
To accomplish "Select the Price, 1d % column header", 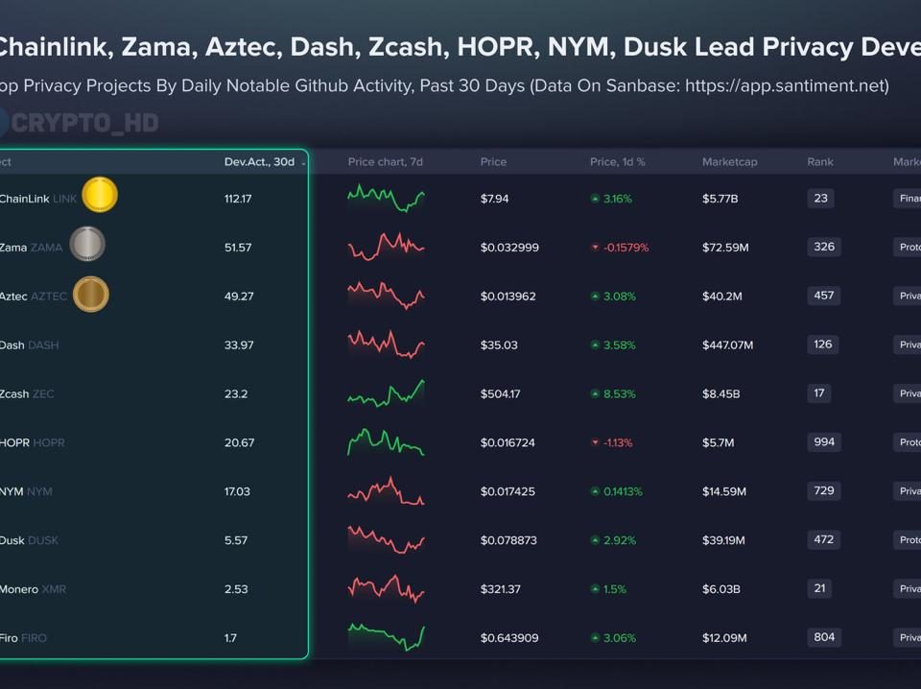I will pos(617,161).
